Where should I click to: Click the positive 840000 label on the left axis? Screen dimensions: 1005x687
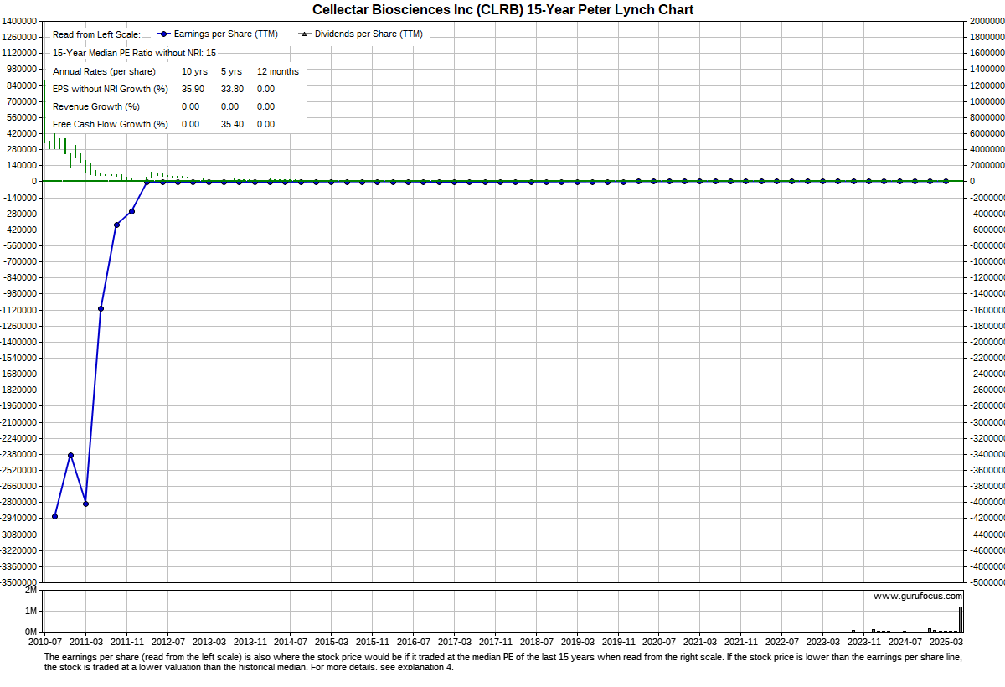pyautogui.click(x=23, y=85)
